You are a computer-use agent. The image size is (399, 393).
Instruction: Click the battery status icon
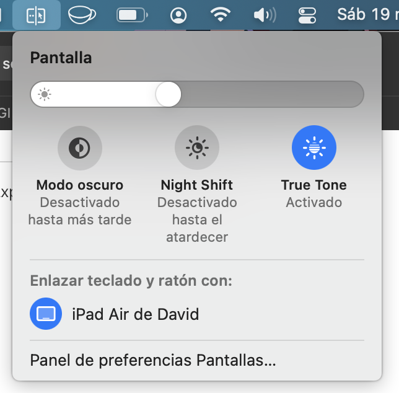[x=132, y=15]
